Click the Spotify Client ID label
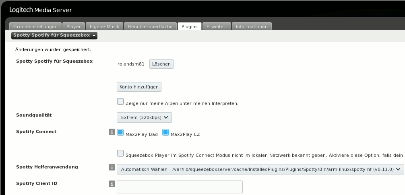This screenshot has width=405, height=195. point(37,183)
